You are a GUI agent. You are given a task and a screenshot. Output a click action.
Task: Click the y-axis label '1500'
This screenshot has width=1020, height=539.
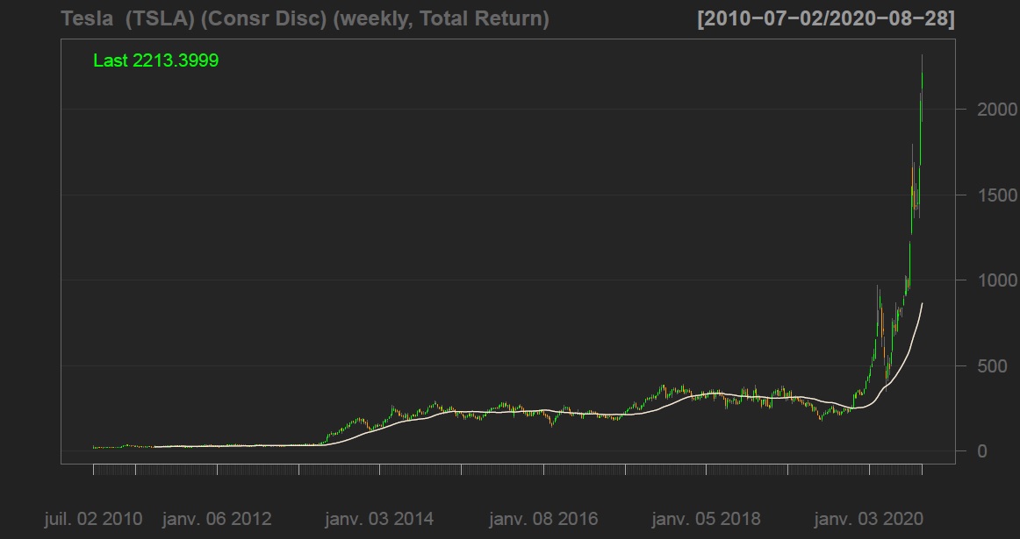coord(997,195)
